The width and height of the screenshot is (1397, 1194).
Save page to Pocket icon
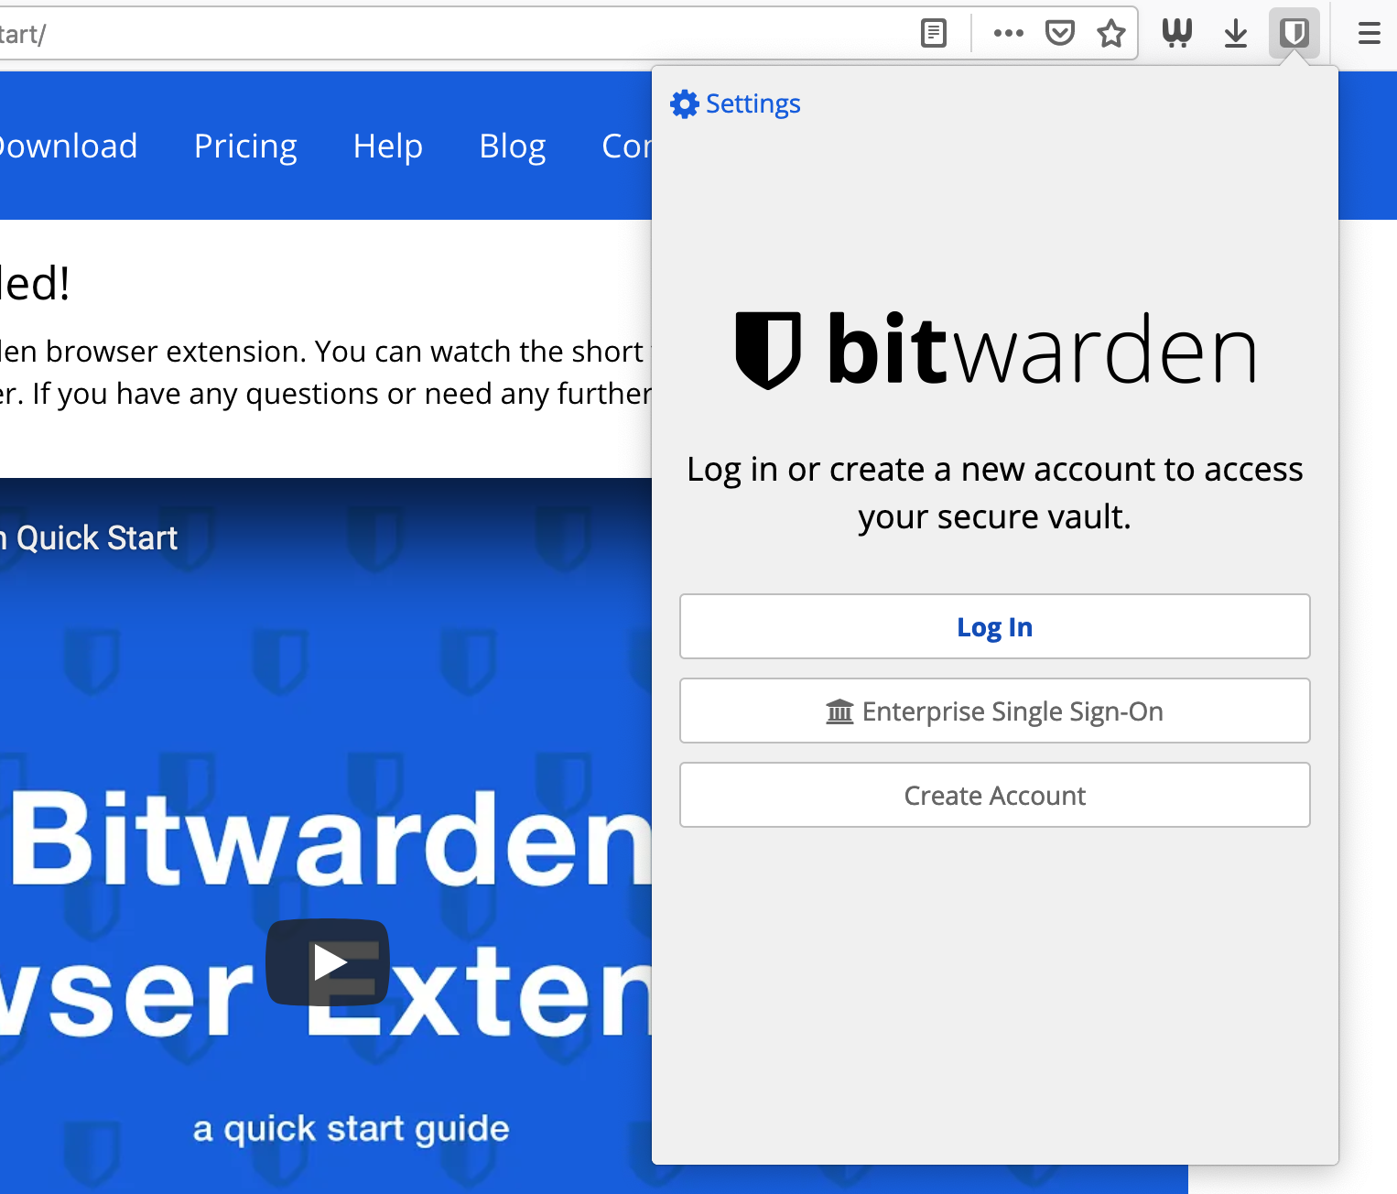(1060, 34)
